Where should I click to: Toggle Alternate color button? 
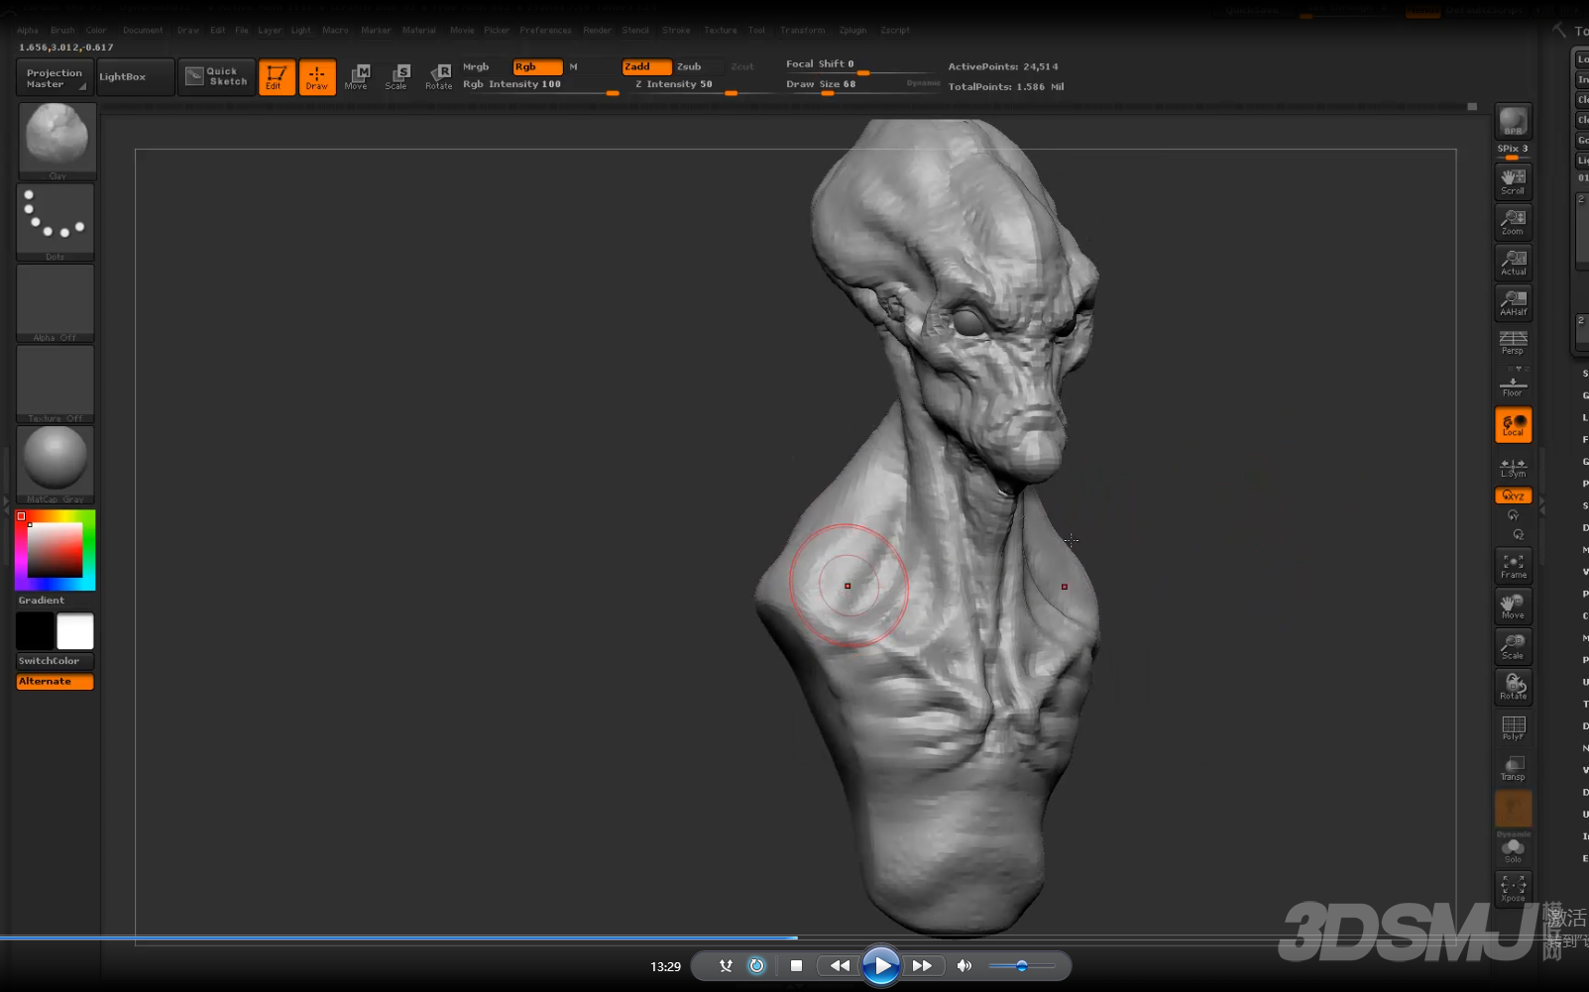(x=55, y=682)
